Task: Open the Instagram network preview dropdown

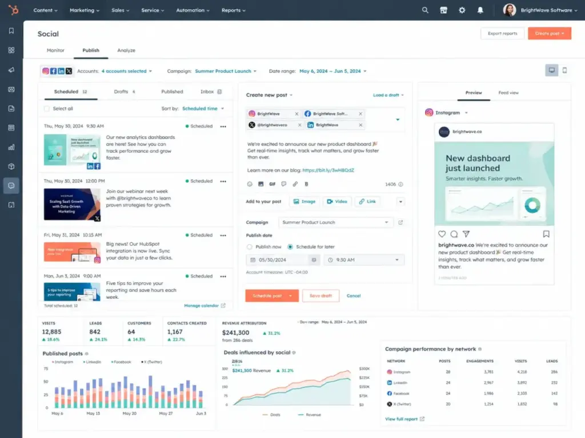Action: (447, 112)
